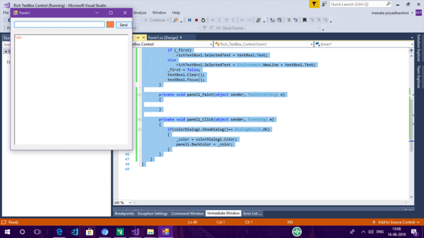Open the feedback filter icon beside Quick Launch

tap(314, 4)
